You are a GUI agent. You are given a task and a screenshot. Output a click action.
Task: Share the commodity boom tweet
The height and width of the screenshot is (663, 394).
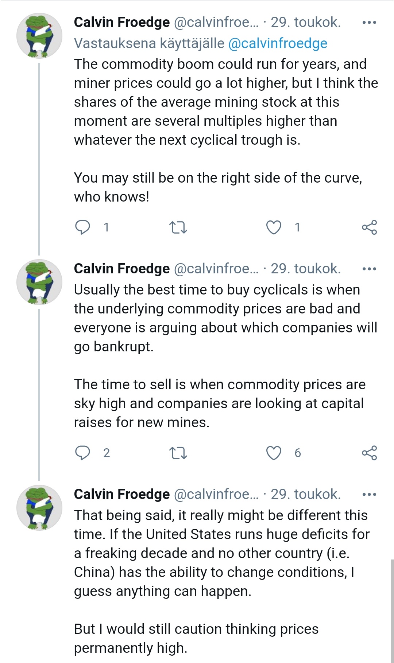click(369, 227)
